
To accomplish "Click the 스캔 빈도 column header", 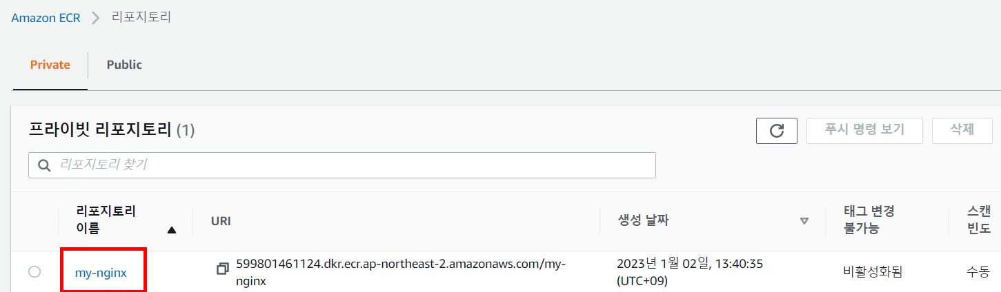I will 979,220.
